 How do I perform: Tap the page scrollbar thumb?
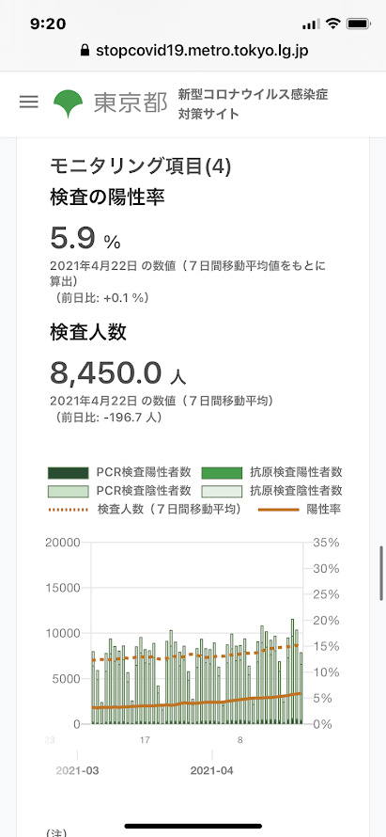pos(381,574)
